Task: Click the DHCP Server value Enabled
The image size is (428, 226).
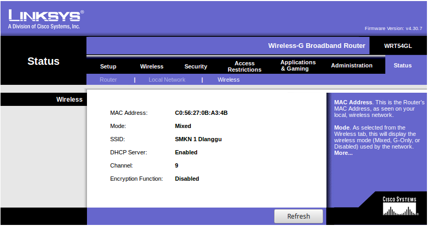Action: [186, 152]
